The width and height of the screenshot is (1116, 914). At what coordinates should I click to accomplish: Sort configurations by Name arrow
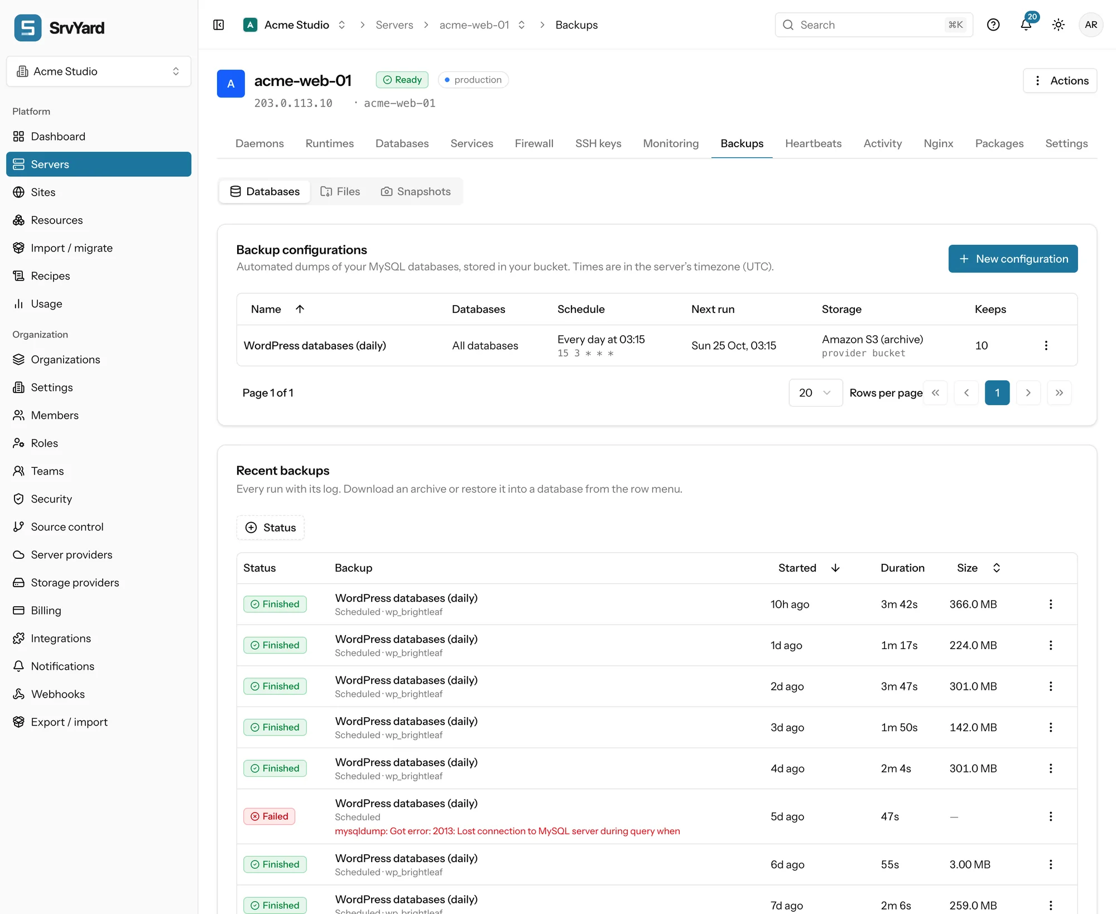[x=300, y=309]
